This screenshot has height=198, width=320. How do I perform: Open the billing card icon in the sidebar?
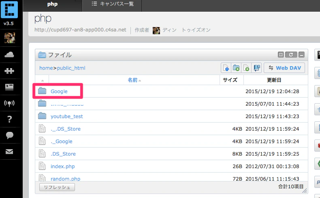[x=9, y=87]
